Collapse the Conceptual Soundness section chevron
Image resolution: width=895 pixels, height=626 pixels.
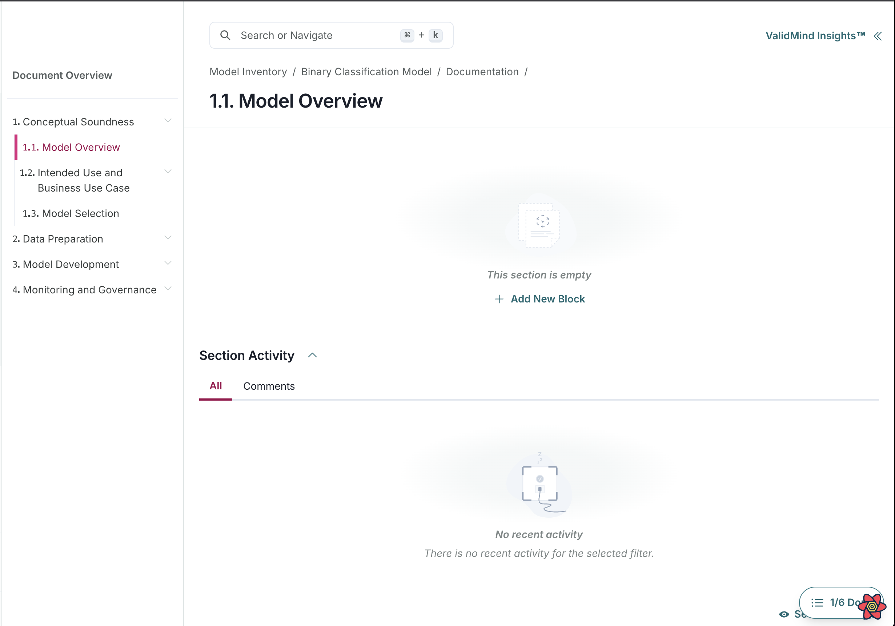pos(168,120)
